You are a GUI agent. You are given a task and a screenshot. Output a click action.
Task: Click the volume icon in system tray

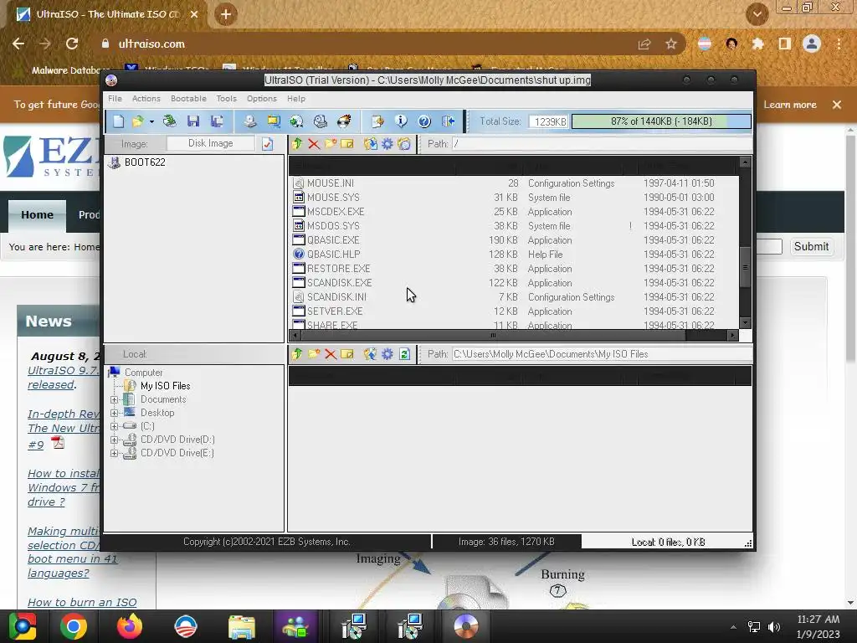(774, 626)
